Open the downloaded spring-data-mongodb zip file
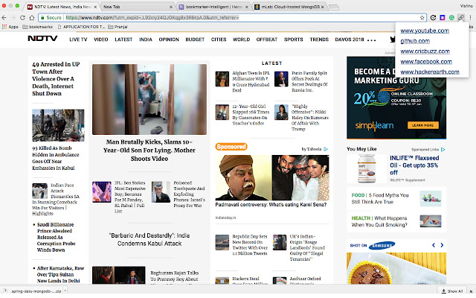 coord(33,292)
